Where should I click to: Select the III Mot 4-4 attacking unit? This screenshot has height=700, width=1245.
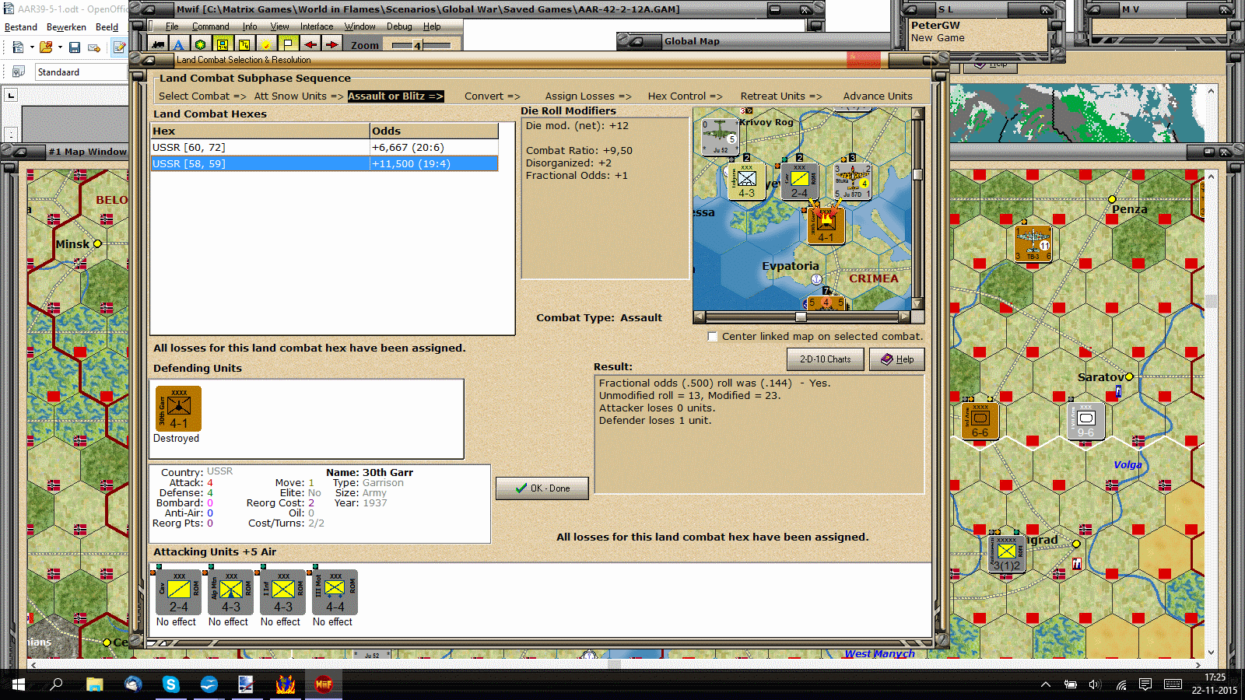click(x=335, y=593)
